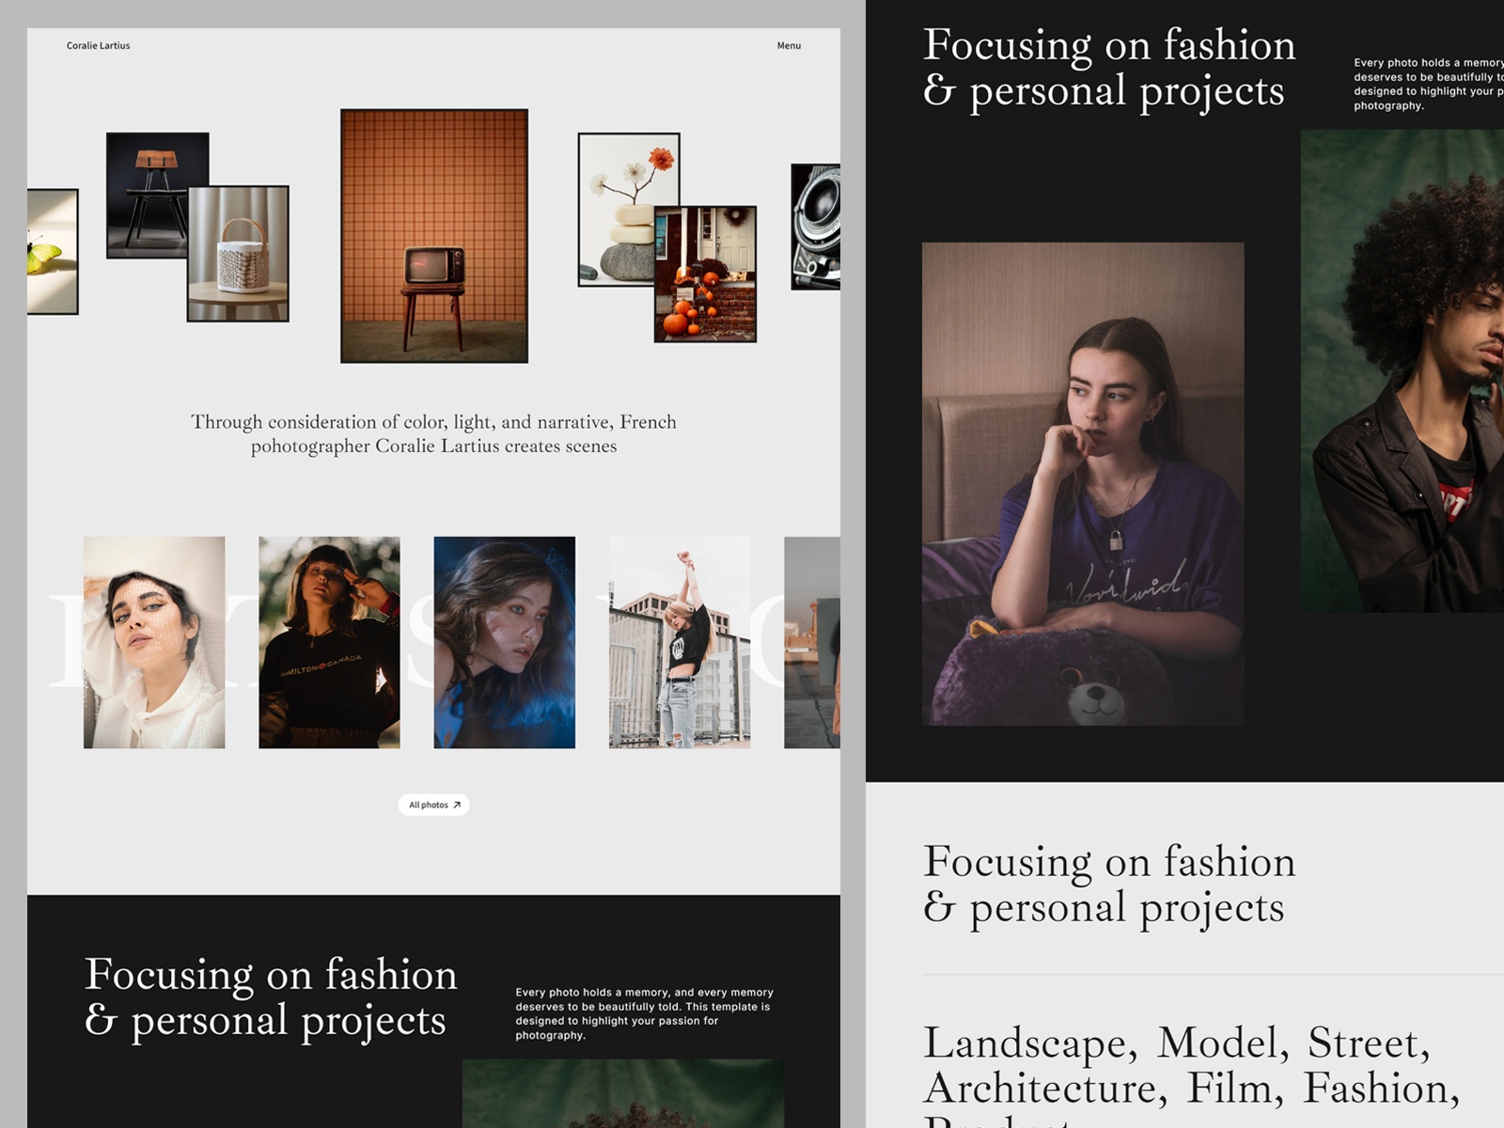The image size is (1504, 1128).
Task: Open the curly-haired man portrait
Action: [1402, 370]
